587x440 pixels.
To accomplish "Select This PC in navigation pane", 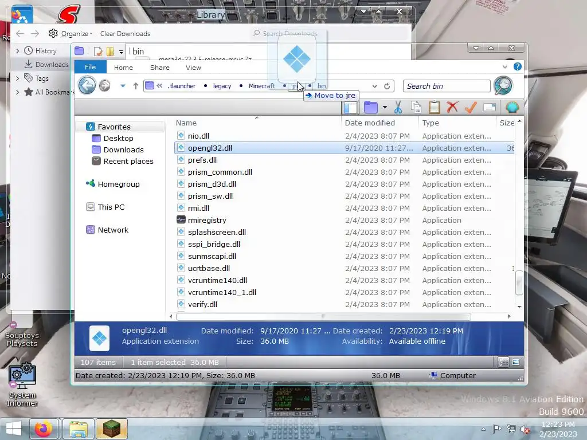I will [x=111, y=207].
